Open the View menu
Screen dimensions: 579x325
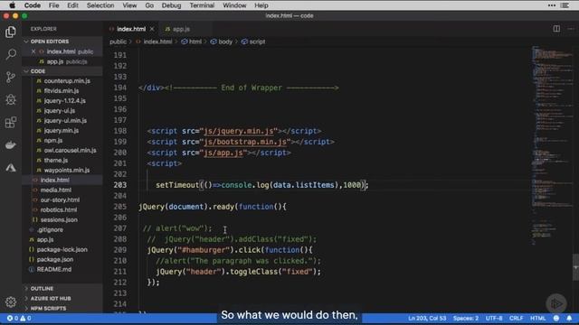tap(129, 5)
